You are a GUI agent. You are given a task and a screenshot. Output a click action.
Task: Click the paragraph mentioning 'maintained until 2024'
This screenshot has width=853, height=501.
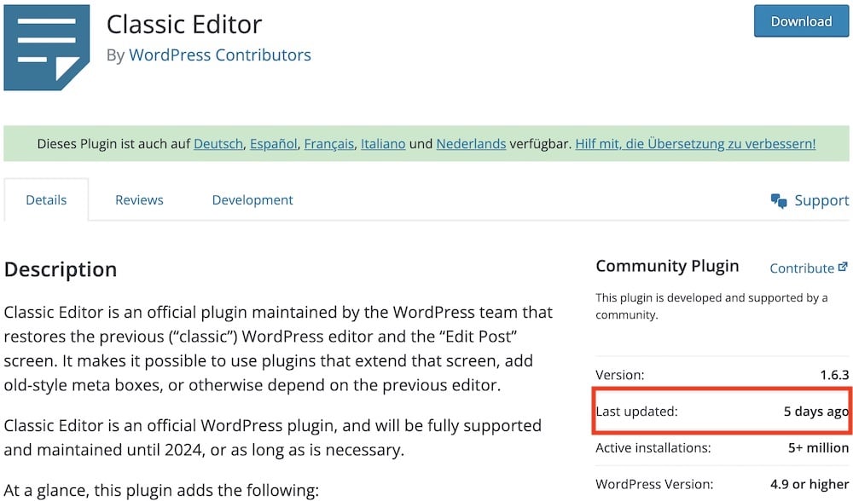point(273,437)
